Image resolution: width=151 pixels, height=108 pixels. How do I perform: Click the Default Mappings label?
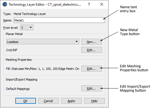[18, 89]
